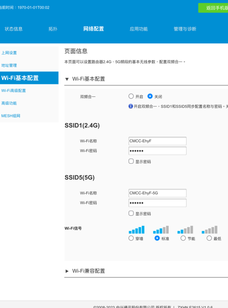Click the SSID1 Wi-Fi名称 field CMCC-EhyF
This screenshot has height=308, width=228.
pyautogui.click(x=157, y=141)
